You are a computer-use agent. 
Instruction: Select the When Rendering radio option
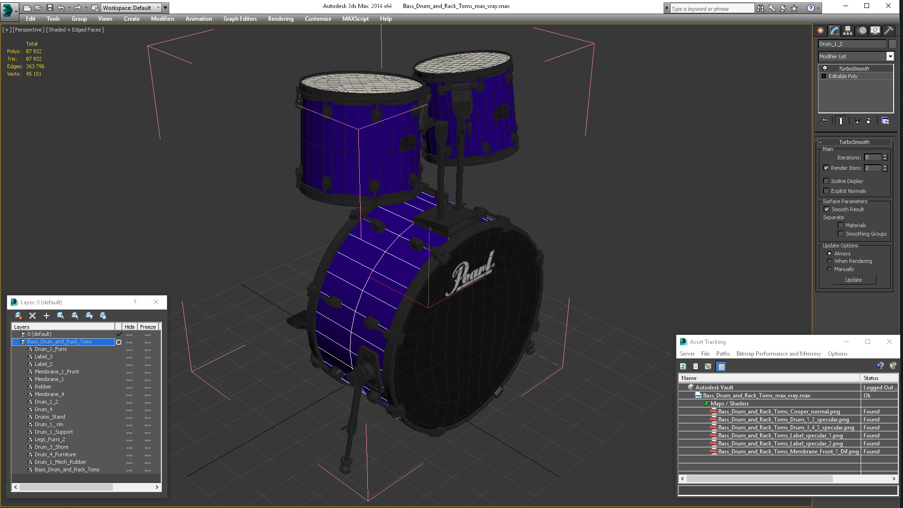(x=829, y=261)
